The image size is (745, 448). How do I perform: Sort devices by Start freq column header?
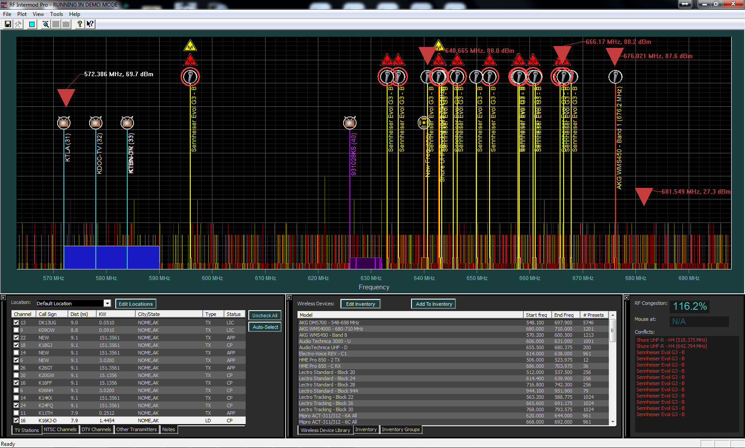537,315
